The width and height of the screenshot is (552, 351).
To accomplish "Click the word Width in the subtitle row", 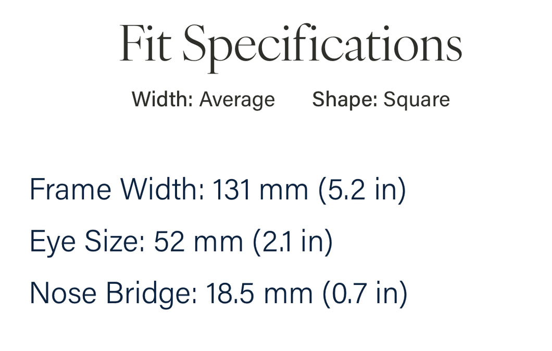I will tap(162, 99).
